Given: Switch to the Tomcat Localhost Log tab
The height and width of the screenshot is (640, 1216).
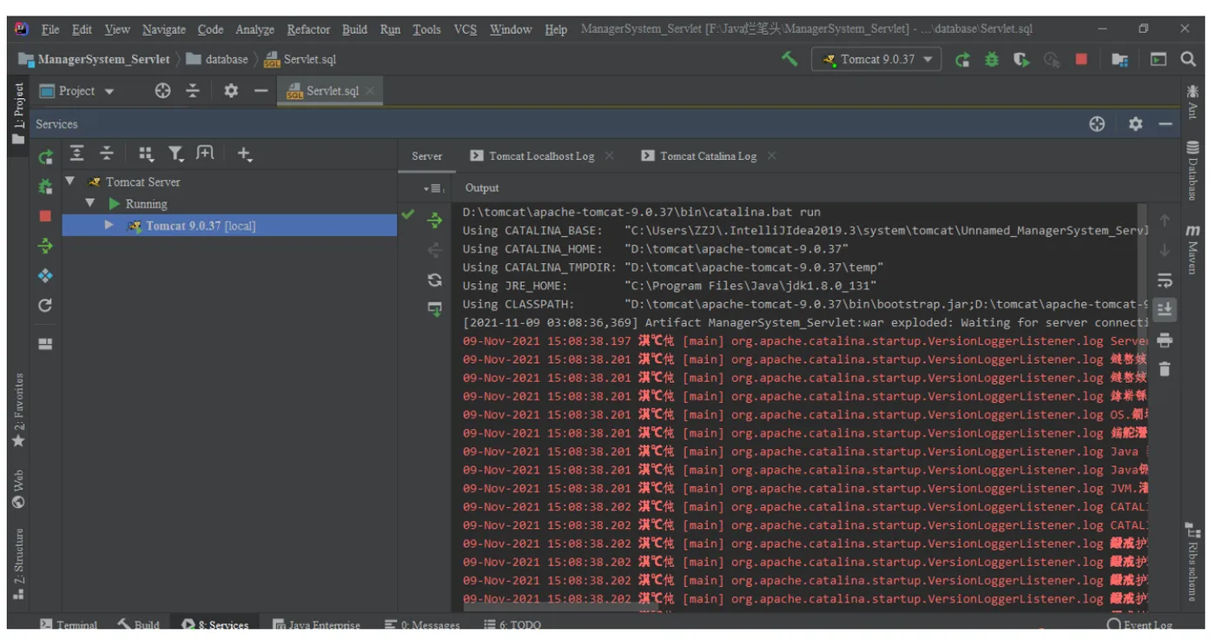Looking at the screenshot, I should 541,156.
